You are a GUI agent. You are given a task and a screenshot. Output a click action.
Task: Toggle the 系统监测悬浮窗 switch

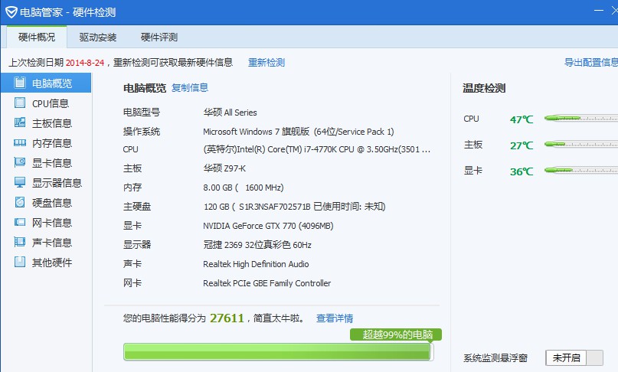coord(574,357)
